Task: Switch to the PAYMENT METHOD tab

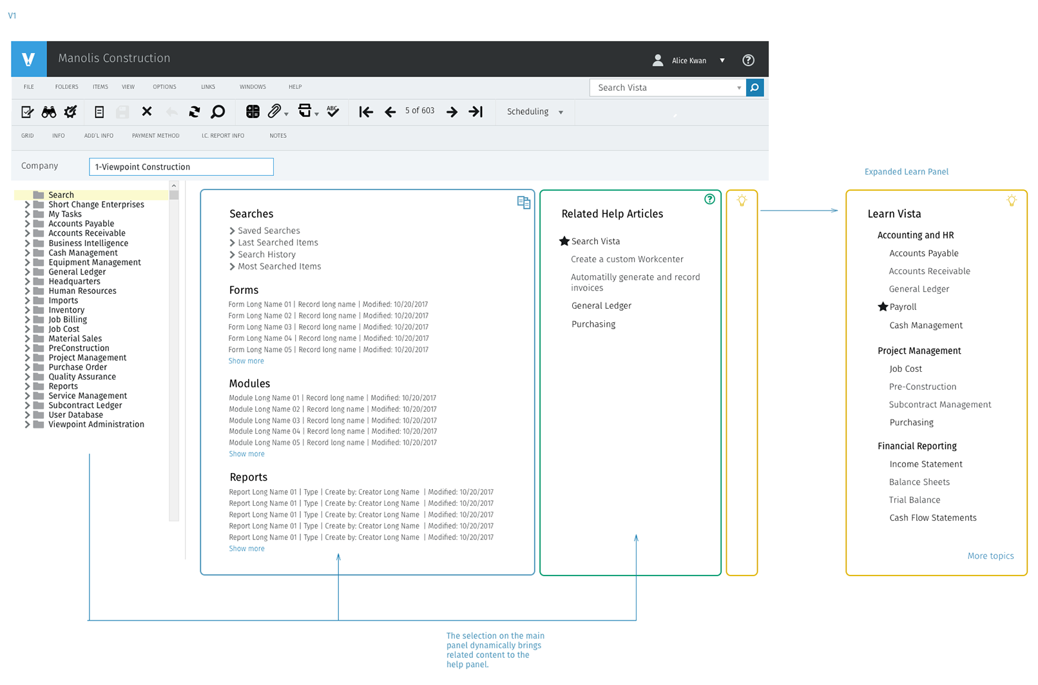Action: (156, 136)
